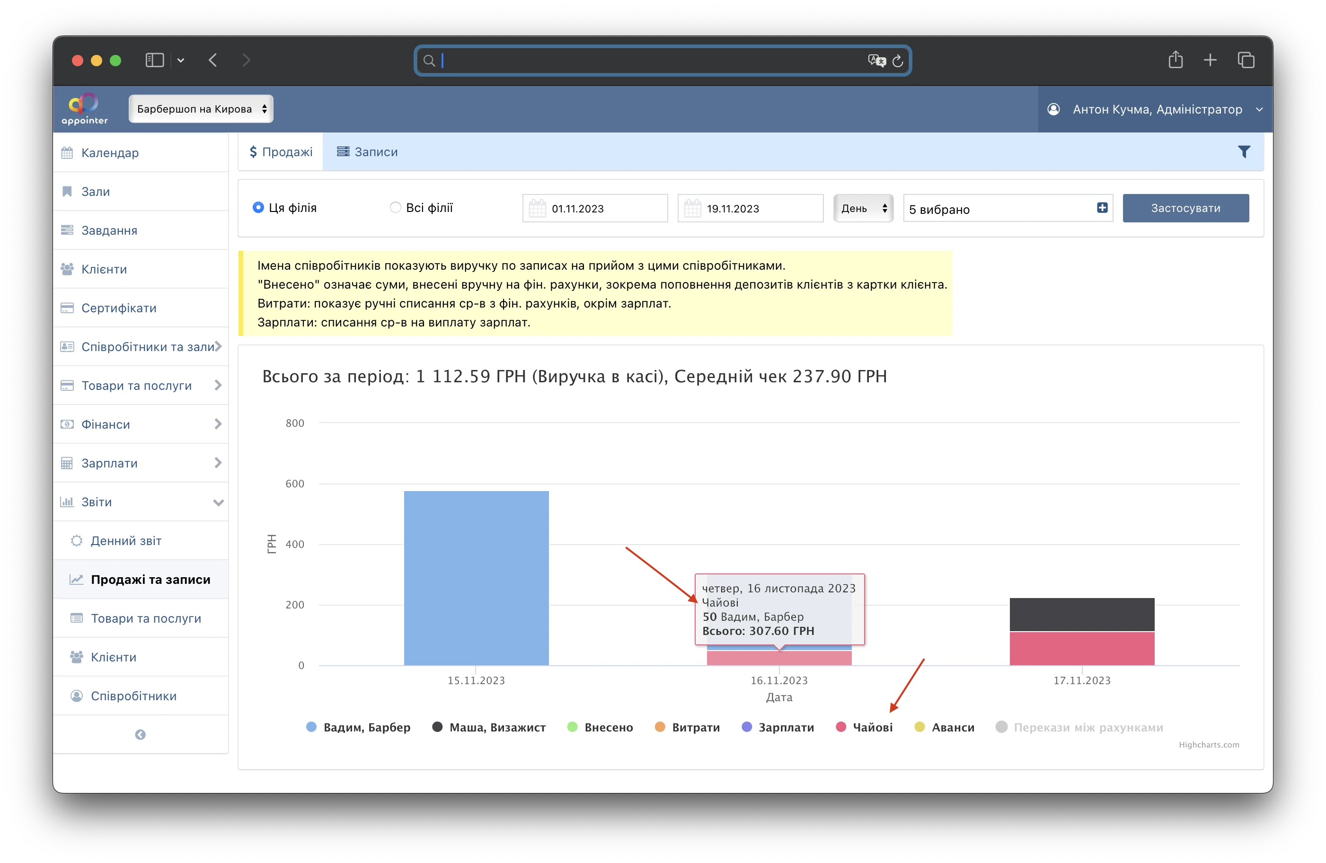Toggle Вадим, Барбер series in legend

(x=358, y=727)
